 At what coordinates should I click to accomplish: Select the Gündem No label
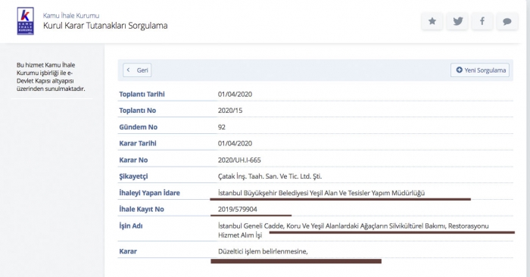click(x=138, y=127)
